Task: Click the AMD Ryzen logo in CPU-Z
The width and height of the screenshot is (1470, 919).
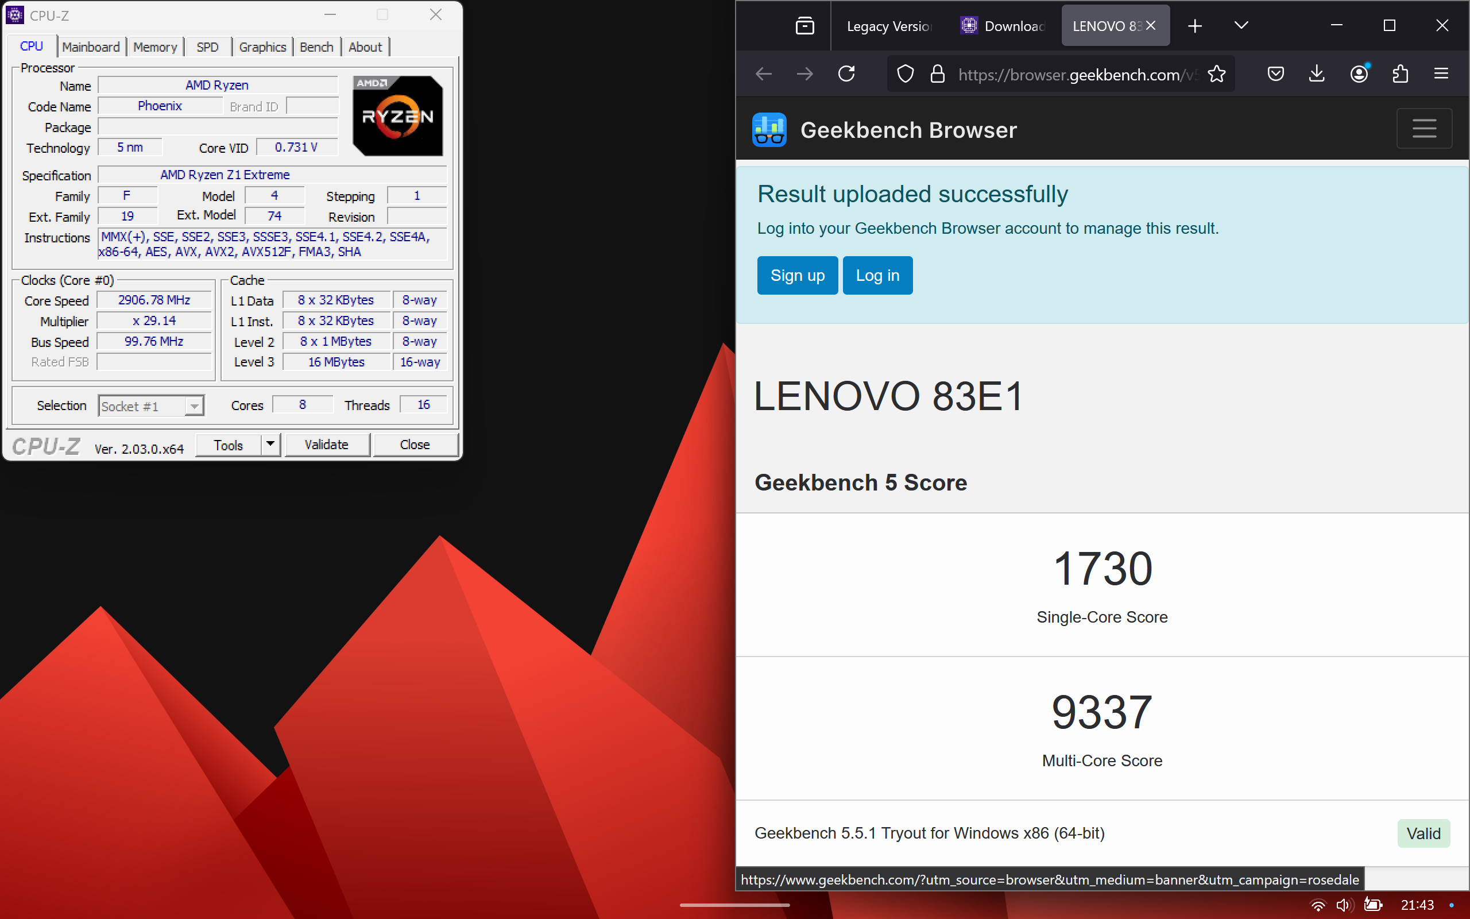Action: coord(398,115)
